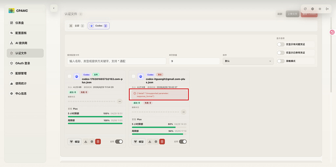This screenshot has width=336, height=167.
Task: Click the 启用 status badge on 163.com card
Action: pos(95,75)
